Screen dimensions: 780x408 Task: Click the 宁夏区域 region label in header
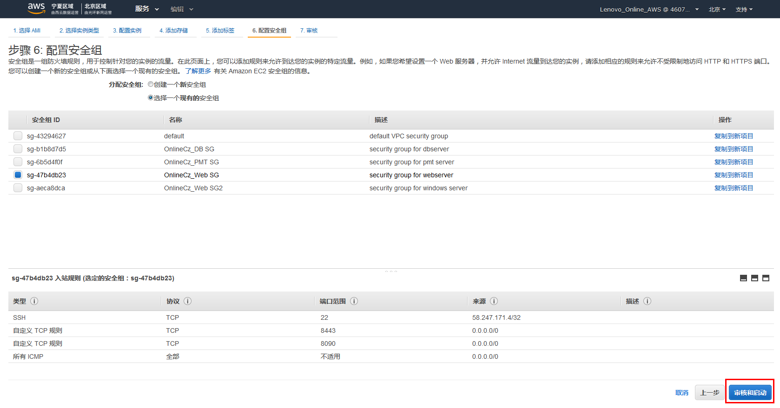tap(62, 6)
